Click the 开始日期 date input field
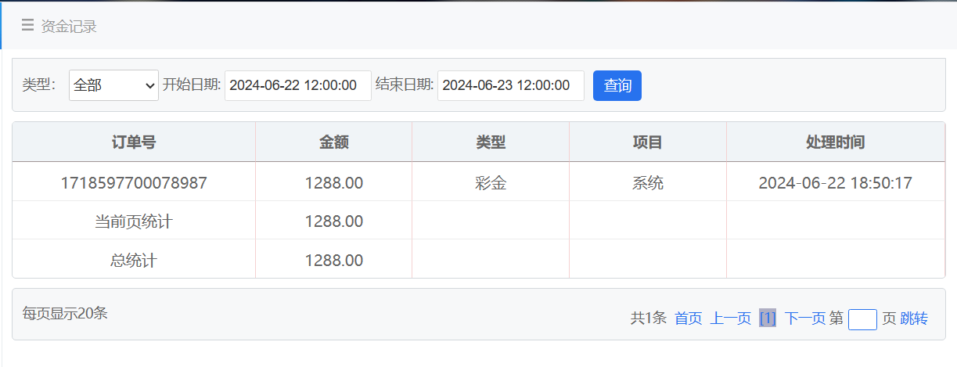This screenshot has width=957, height=367. click(297, 86)
